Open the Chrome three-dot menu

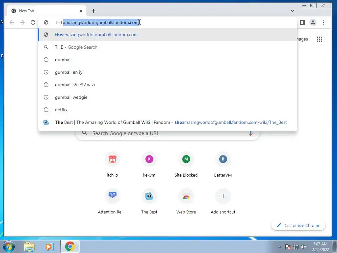click(324, 22)
